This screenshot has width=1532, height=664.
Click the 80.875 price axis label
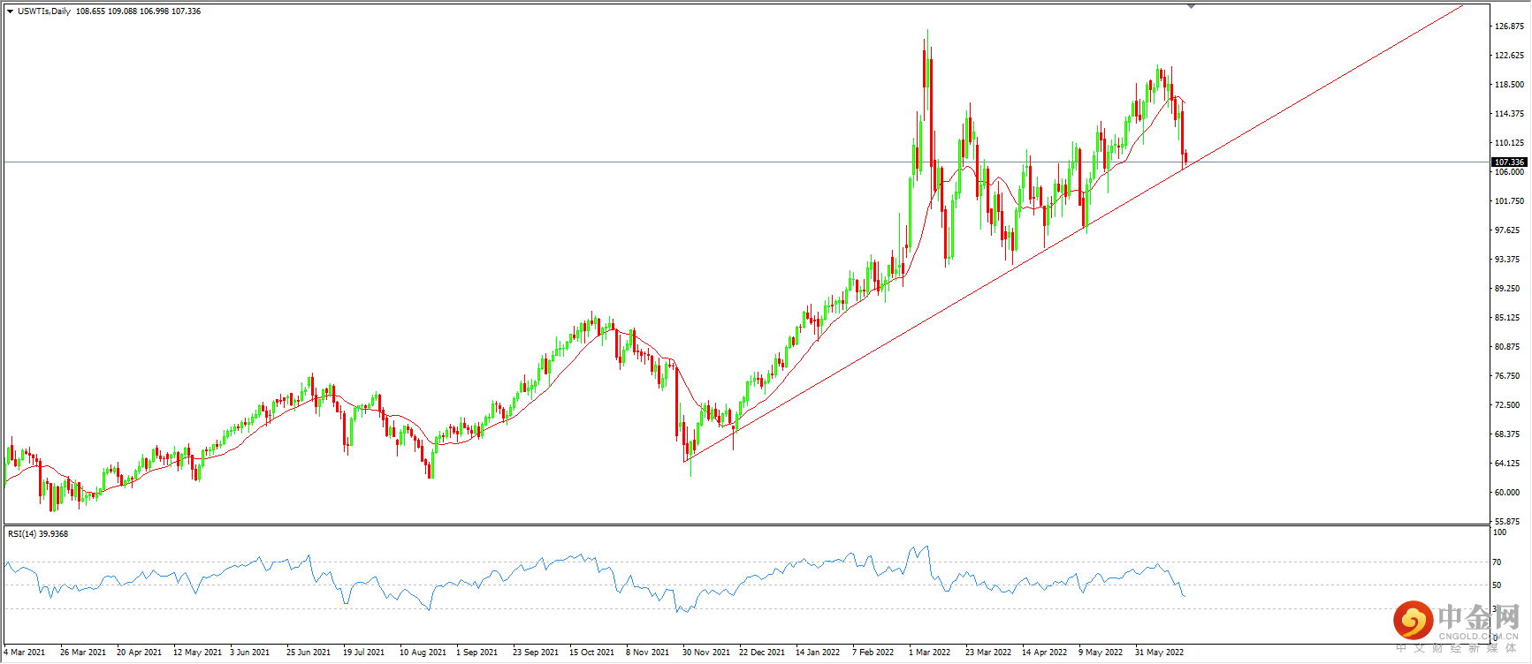[x=1507, y=347]
